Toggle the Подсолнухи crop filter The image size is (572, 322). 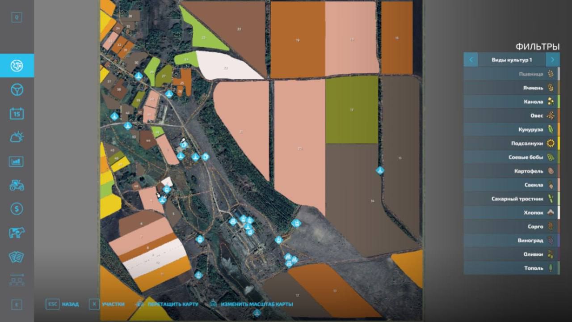(511, 143)
